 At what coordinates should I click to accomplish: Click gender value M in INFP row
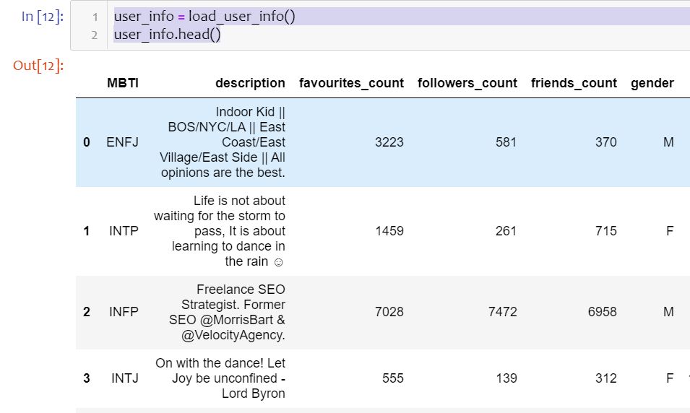coord(668,312)
